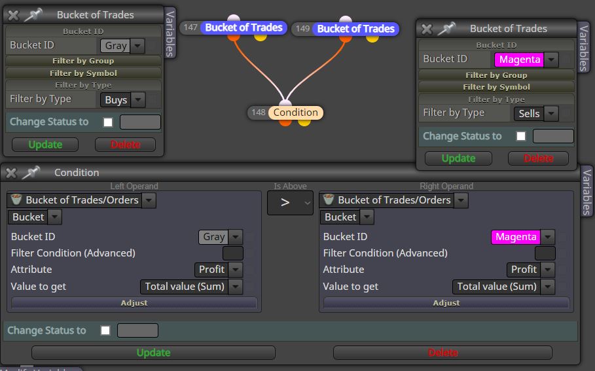Click bucket icon in Left Operand source
The image size is (595, 371).
pos(16,200)
